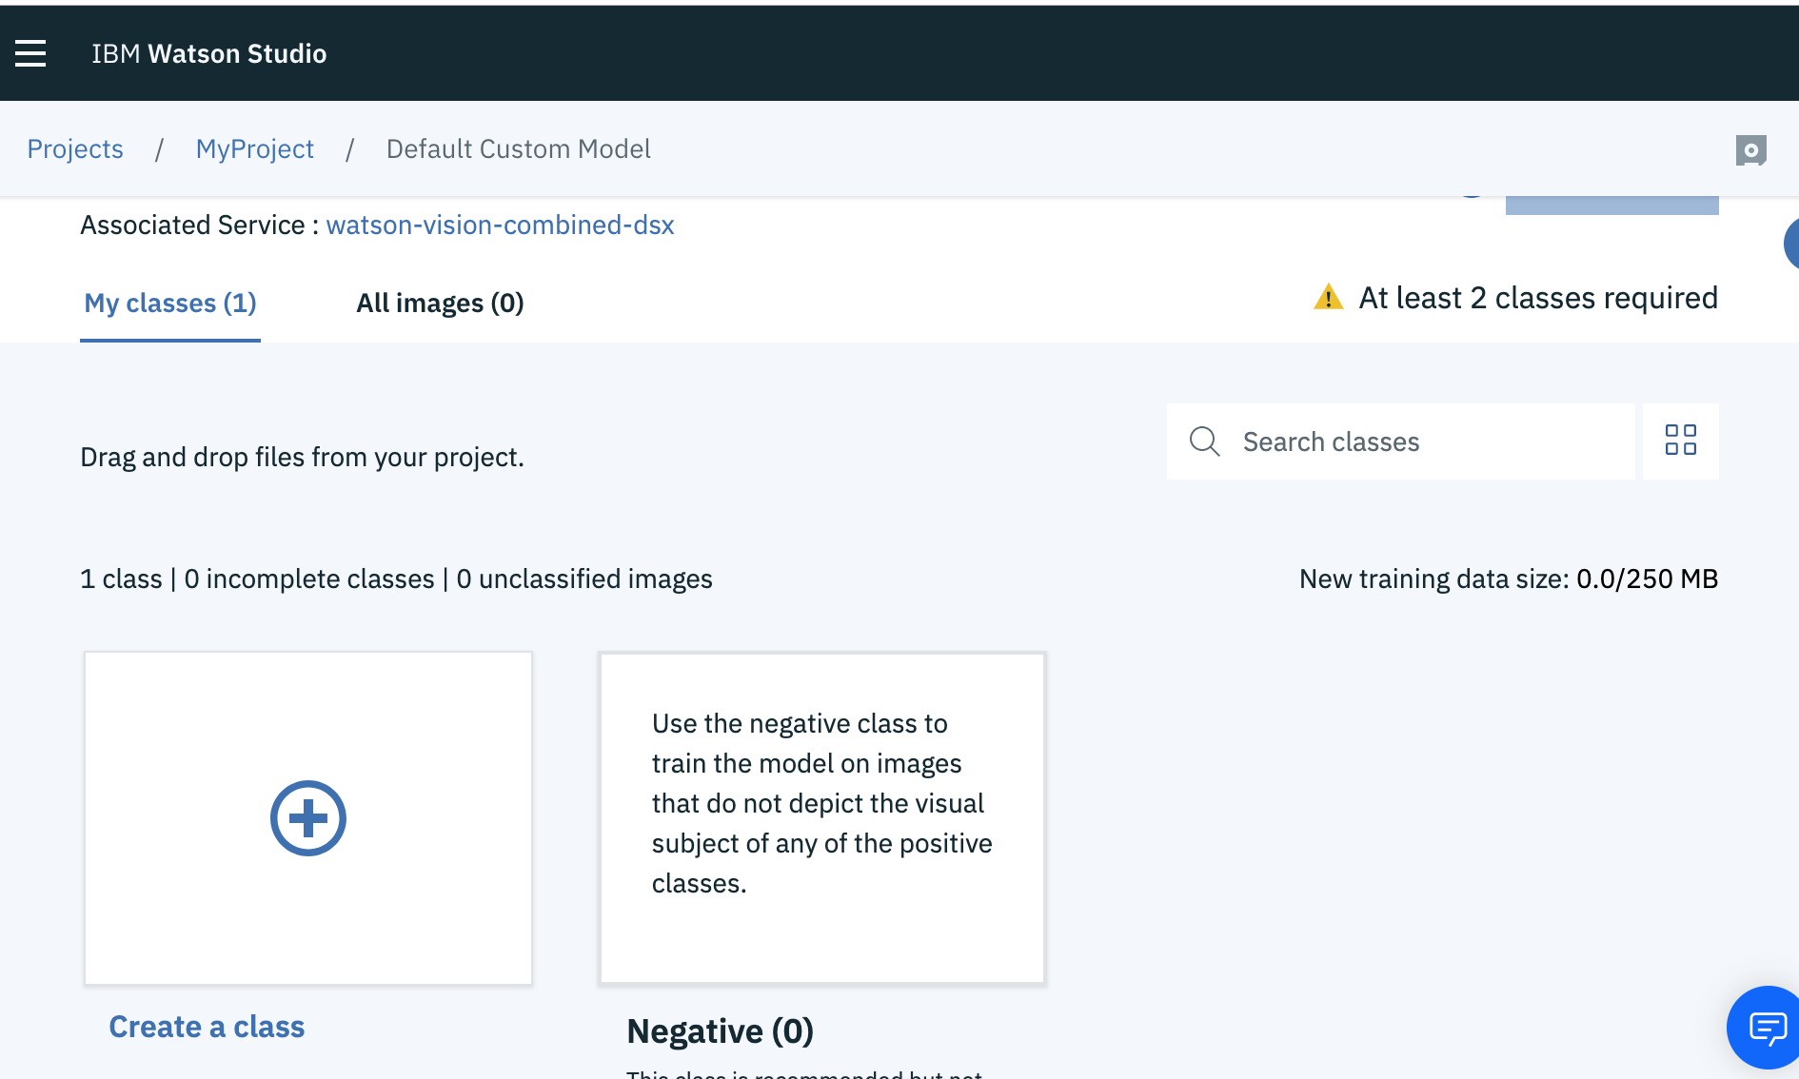Switch to grid view using the four-squares icon
This screenshot has width=1799, height=1079.
click(x=1680, y=441)
